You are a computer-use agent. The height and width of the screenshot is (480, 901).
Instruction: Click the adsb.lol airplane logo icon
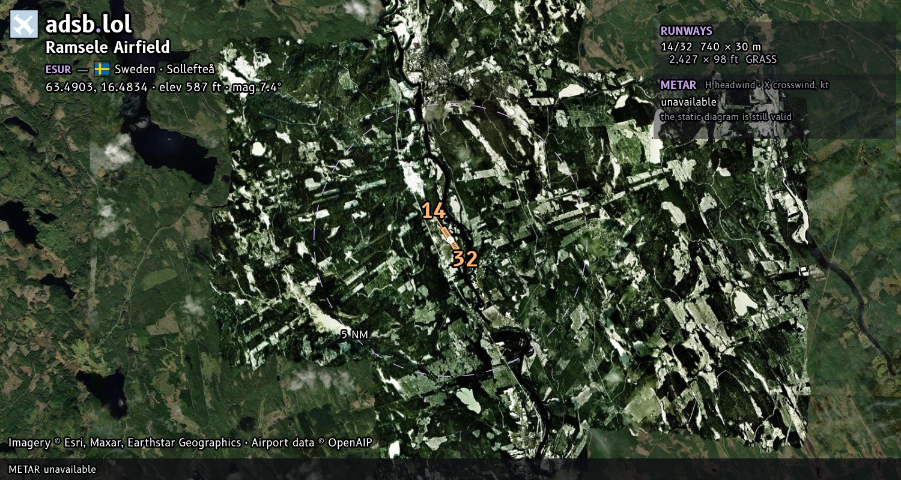[24, 25]
